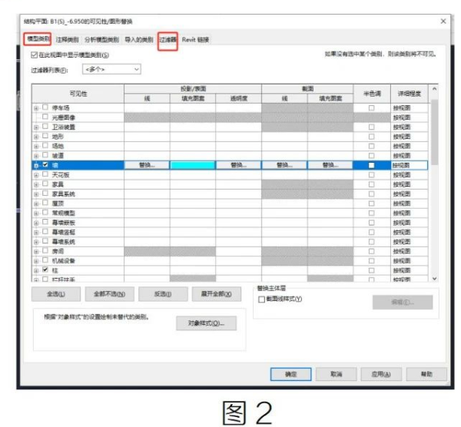Check the 卫浴装置 visibility checkbox
The image size is (461, 427).
[x=45, y=127]
